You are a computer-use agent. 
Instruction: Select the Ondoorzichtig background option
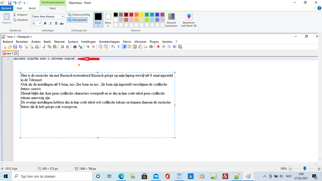click(78, 14)
